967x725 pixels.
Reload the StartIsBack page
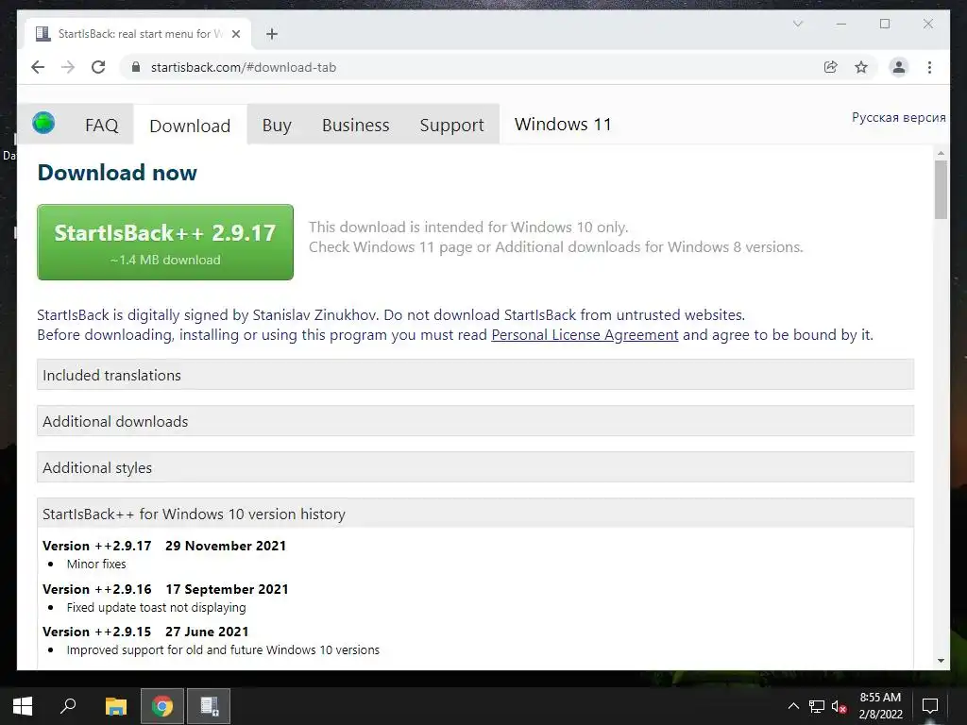[x=98, y=67]
